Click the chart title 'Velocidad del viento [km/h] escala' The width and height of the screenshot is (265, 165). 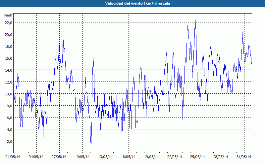tap(137, 3)
